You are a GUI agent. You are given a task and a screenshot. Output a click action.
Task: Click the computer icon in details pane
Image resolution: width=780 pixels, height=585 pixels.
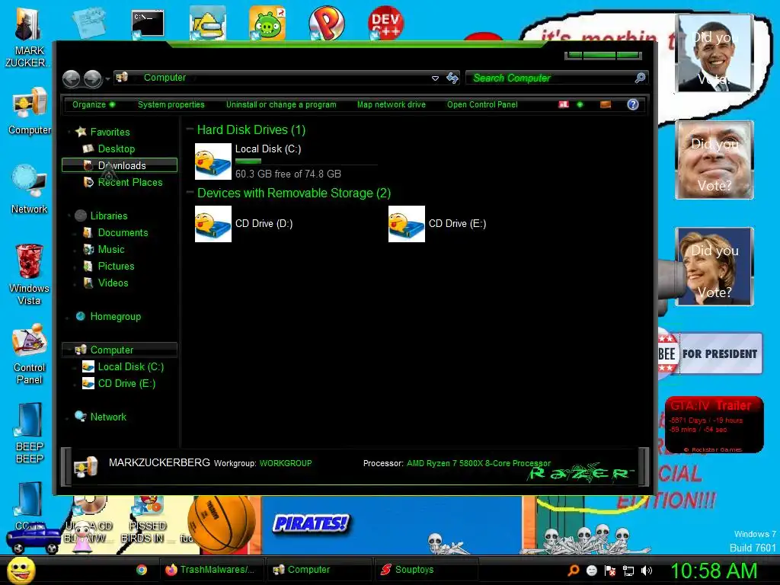86,467
